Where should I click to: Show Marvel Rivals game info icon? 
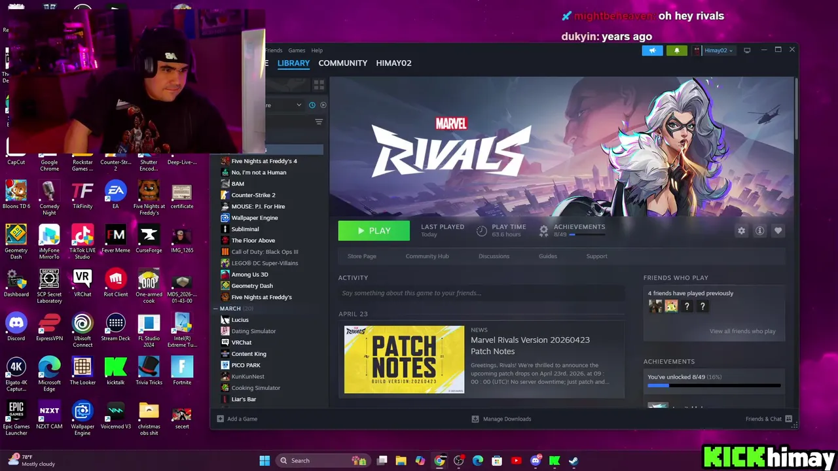pos(759,231)
